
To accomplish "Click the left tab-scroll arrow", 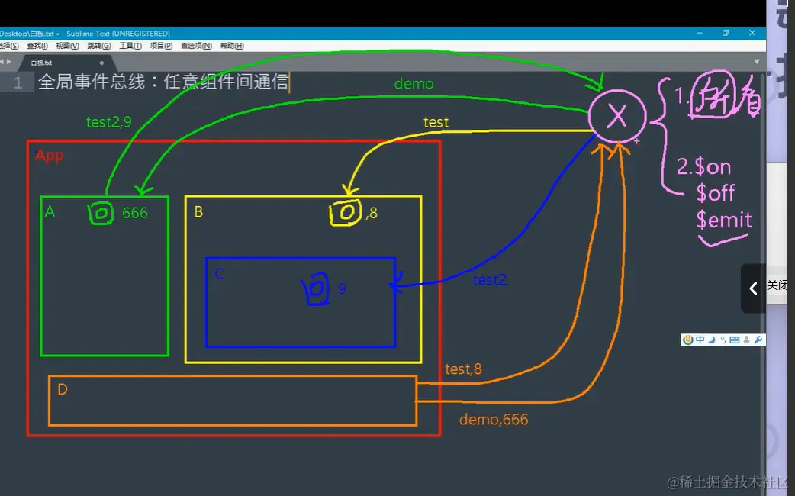I will [x=3, y=62].
